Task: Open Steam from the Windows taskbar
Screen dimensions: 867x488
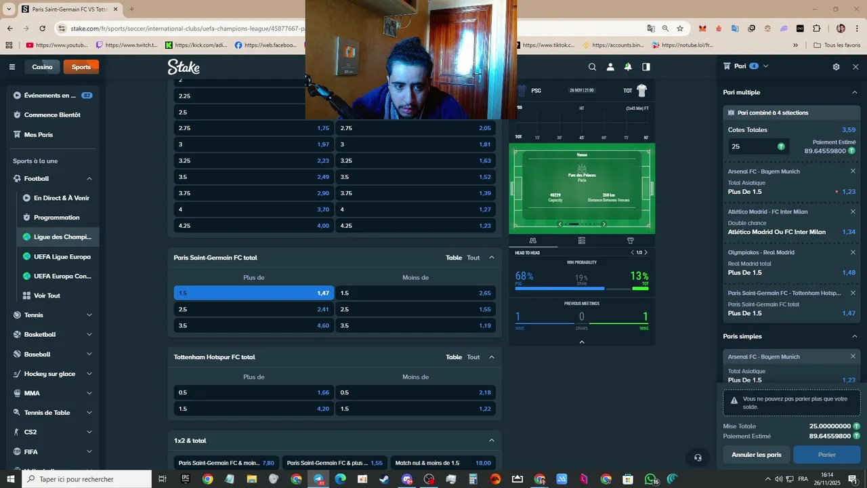Action: tap(384, 479)
